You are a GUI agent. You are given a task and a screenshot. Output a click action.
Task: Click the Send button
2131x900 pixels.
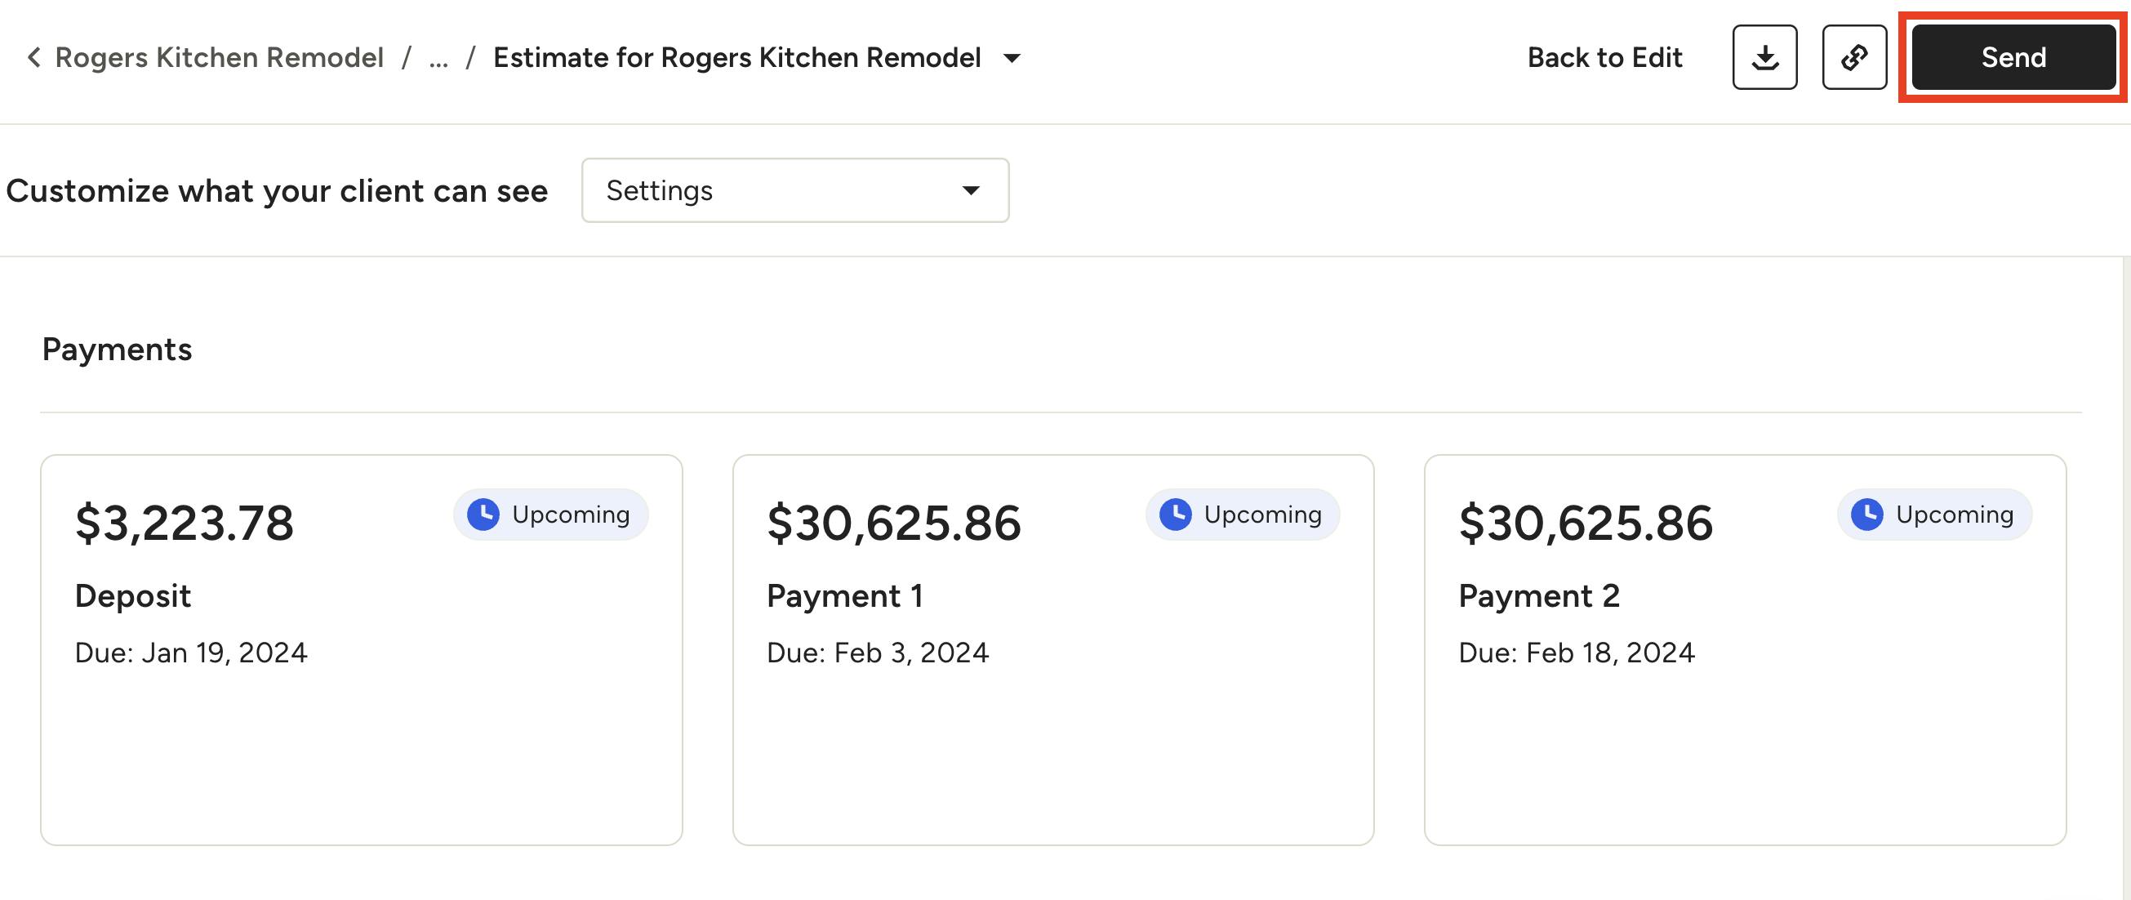[2013, 57]
